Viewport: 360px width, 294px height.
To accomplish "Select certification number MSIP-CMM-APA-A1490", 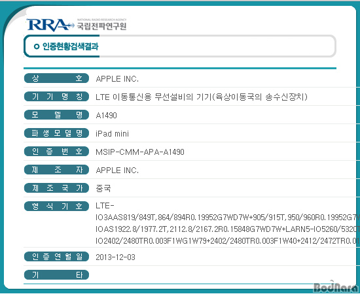I will (x=140, y=152).
